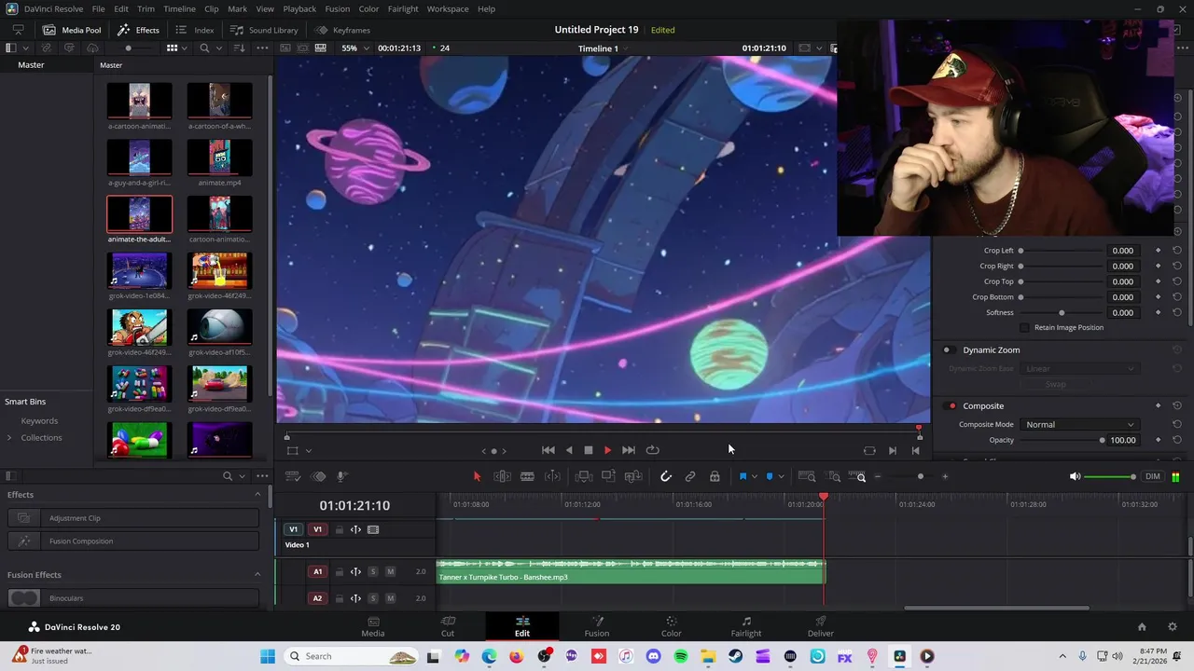This screenshot has height=671, width=1194.
Task: Toggle the Effects panel button
Action: click(138, 30)
